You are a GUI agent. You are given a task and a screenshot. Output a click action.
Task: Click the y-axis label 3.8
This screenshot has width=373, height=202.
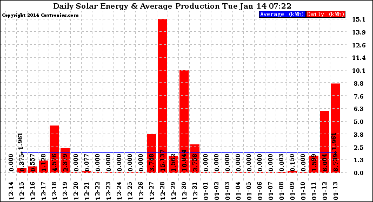(x=358, y=135)
